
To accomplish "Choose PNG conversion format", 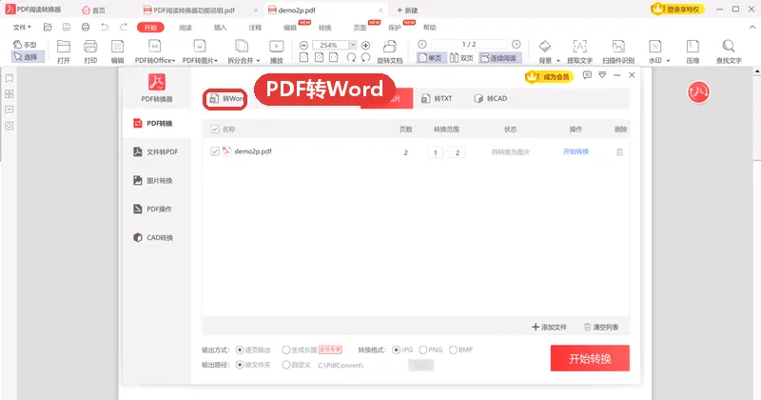I will pyautogui.click(x=423, y=350).
